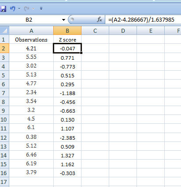Select the cell with -1.188

click(67, 92)
